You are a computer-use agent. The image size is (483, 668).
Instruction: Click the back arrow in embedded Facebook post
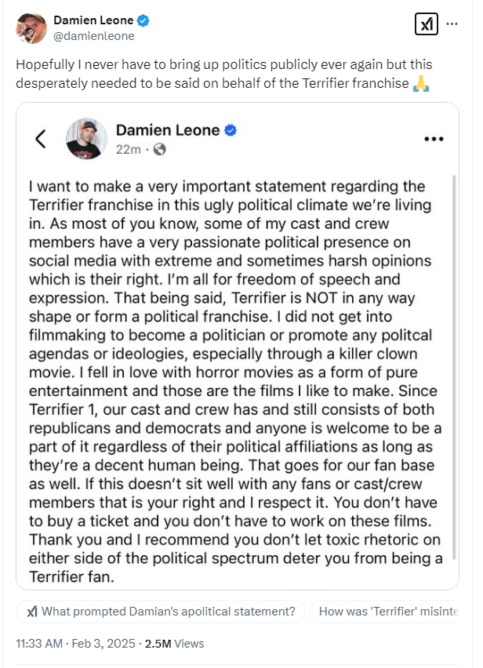point(41,140)
